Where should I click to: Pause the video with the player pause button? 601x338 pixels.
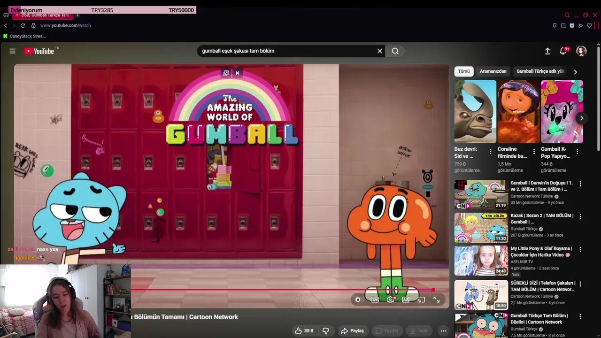coord(358,300)
